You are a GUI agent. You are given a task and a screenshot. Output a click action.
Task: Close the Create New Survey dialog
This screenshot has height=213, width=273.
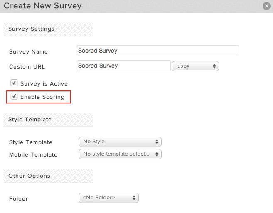(x=266, y=6)
